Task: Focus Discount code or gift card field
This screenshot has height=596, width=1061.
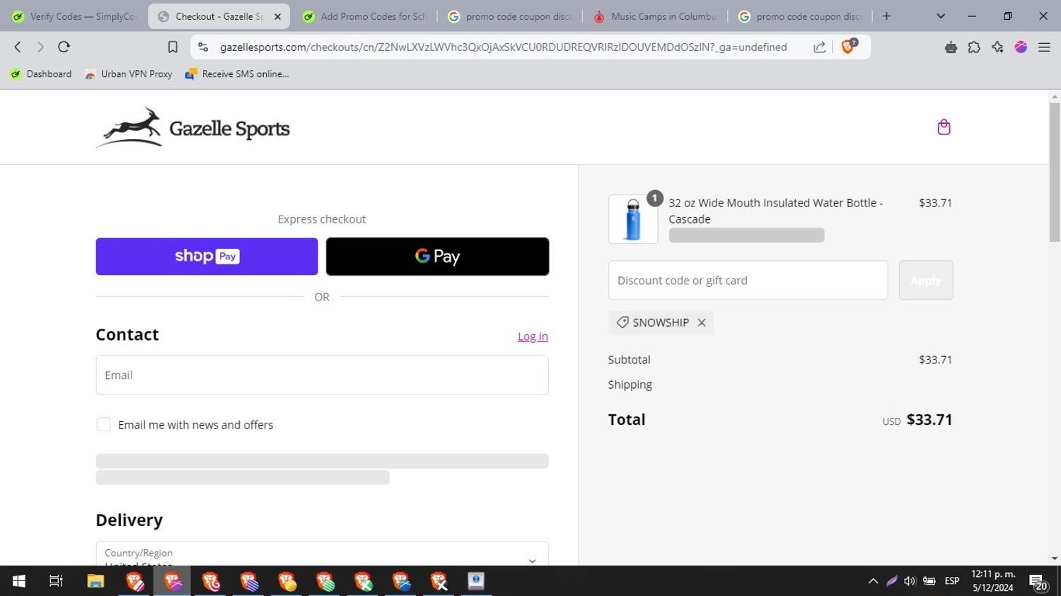Action: point(748,280)
